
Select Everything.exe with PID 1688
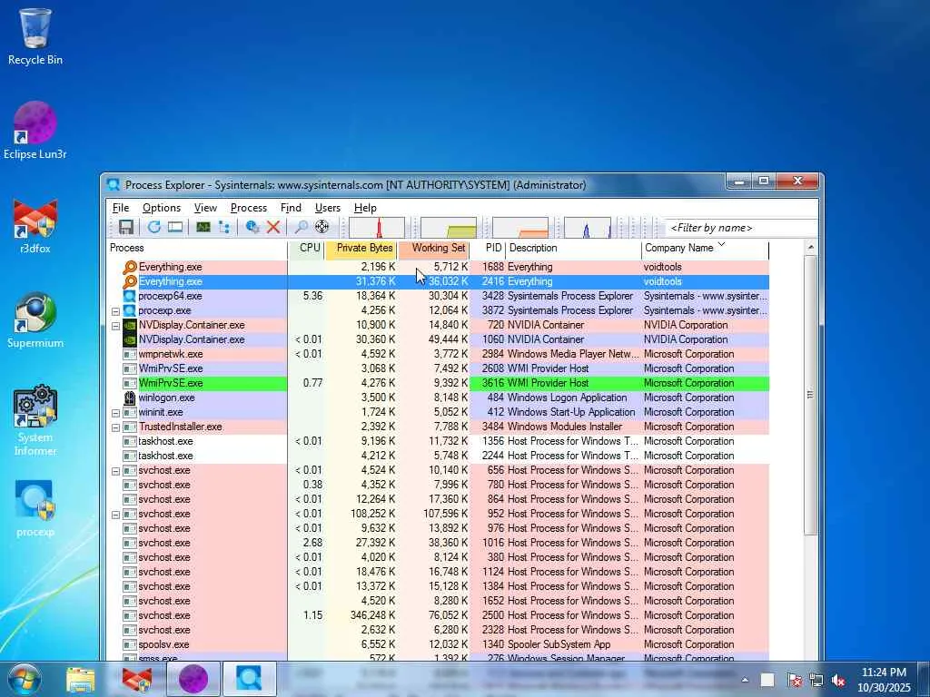click(x=439, y=268)
